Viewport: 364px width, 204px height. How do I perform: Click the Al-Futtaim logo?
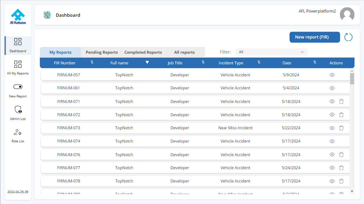point(18,16)
